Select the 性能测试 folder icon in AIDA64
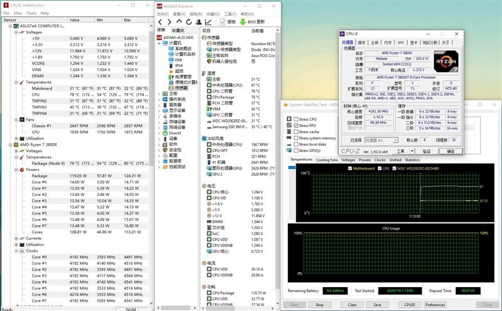Image resolution: width=502 pixels, height=311 pixels. click(x=165, y=166)
